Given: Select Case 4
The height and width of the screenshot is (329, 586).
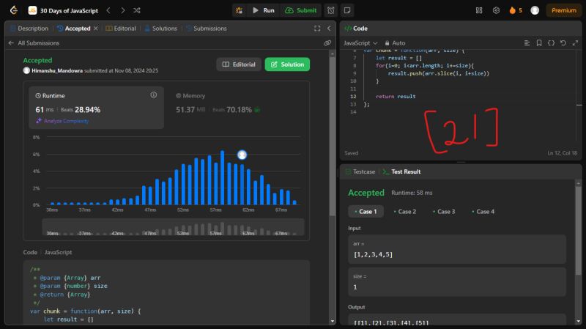Looking at the screenshot, I should [483, 212].
